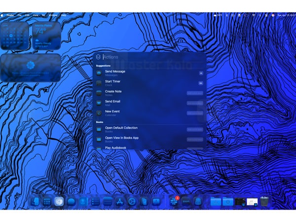Select Open Default Collection action
The image size is (296, 222).
tap(149, 129)
